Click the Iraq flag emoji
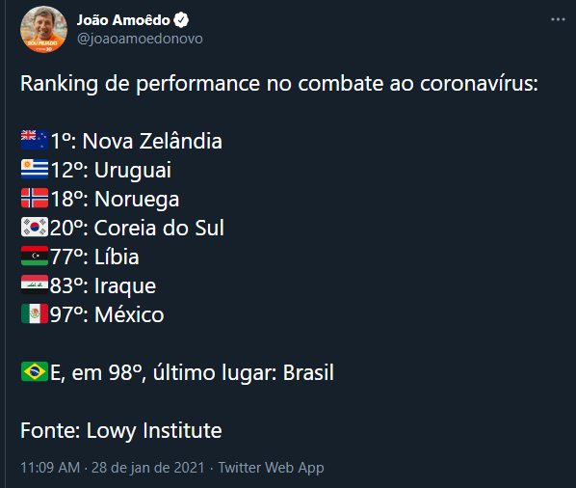576x488 pixels. coord(35,285)
